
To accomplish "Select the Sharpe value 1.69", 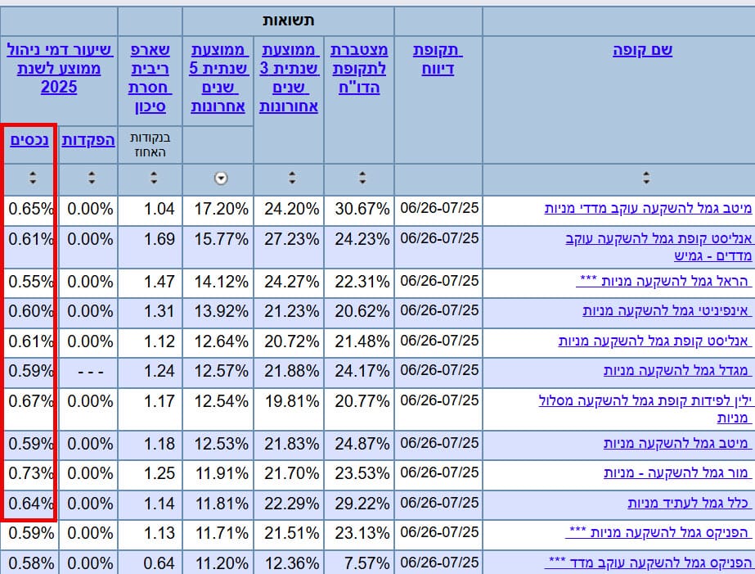I will (x=150, y=246).
